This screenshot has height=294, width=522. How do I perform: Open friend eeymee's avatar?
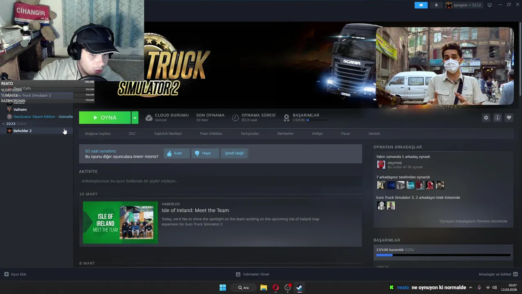381,165
